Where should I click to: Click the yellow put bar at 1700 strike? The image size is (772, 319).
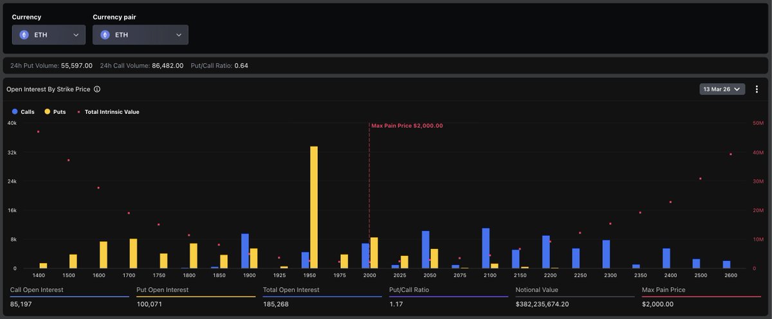tap(133, 253)
